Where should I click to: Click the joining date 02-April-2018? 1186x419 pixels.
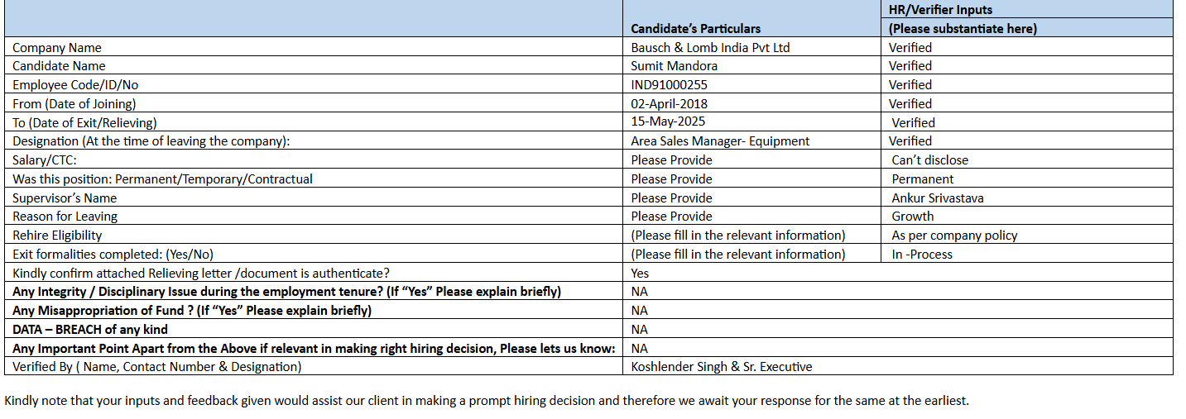point(669,104)
